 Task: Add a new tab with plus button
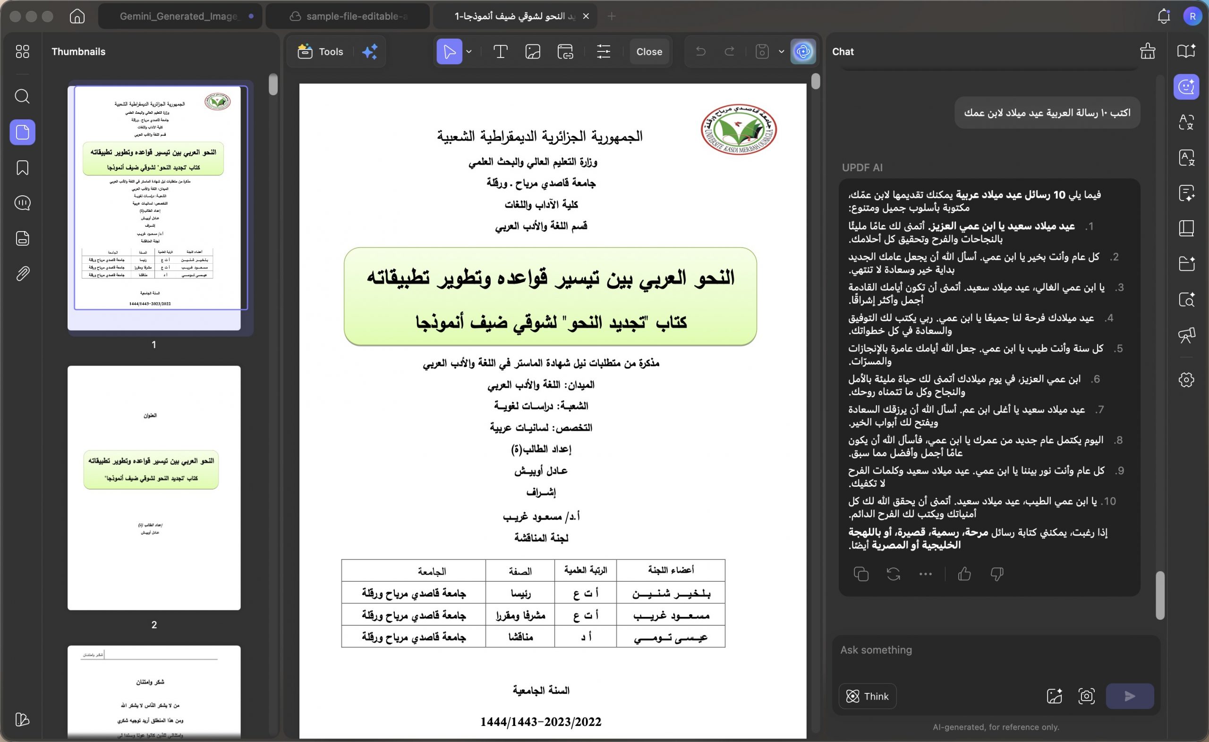click(611, 16)
